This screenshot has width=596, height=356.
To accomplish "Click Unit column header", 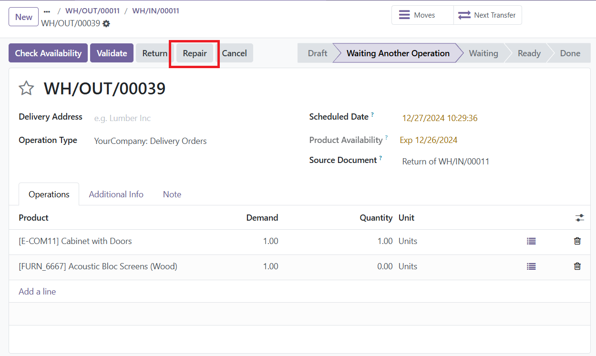I will (407, 218).
